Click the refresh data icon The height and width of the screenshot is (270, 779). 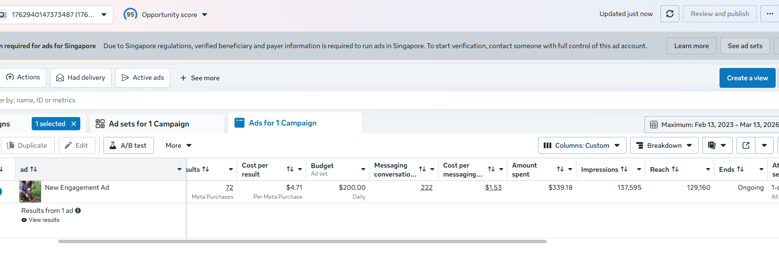pos(669,14)
